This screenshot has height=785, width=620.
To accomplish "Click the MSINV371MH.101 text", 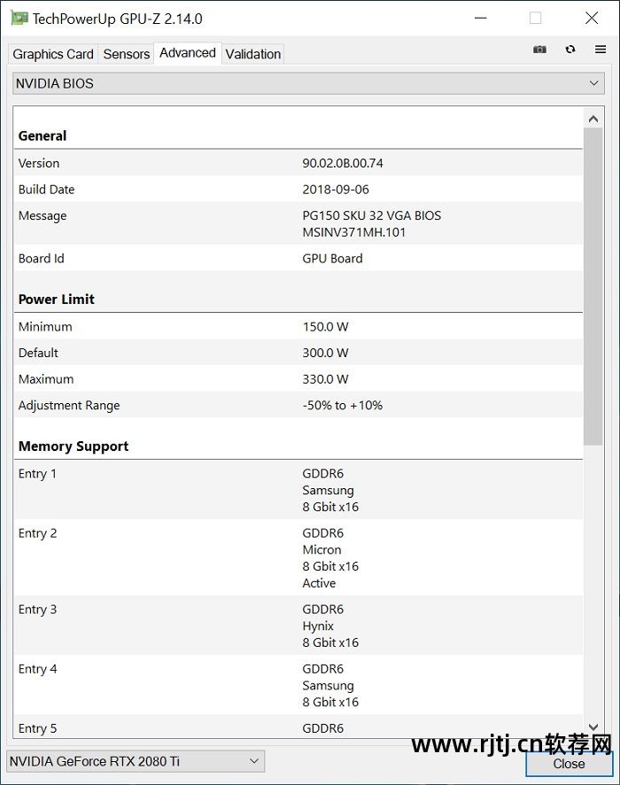I will pos(354,232).
